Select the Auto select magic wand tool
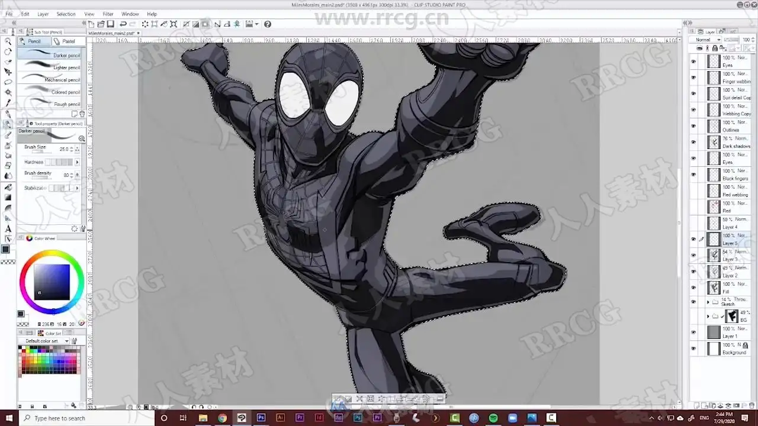This screenshot has height=426, width=758. tap(8, 92)
